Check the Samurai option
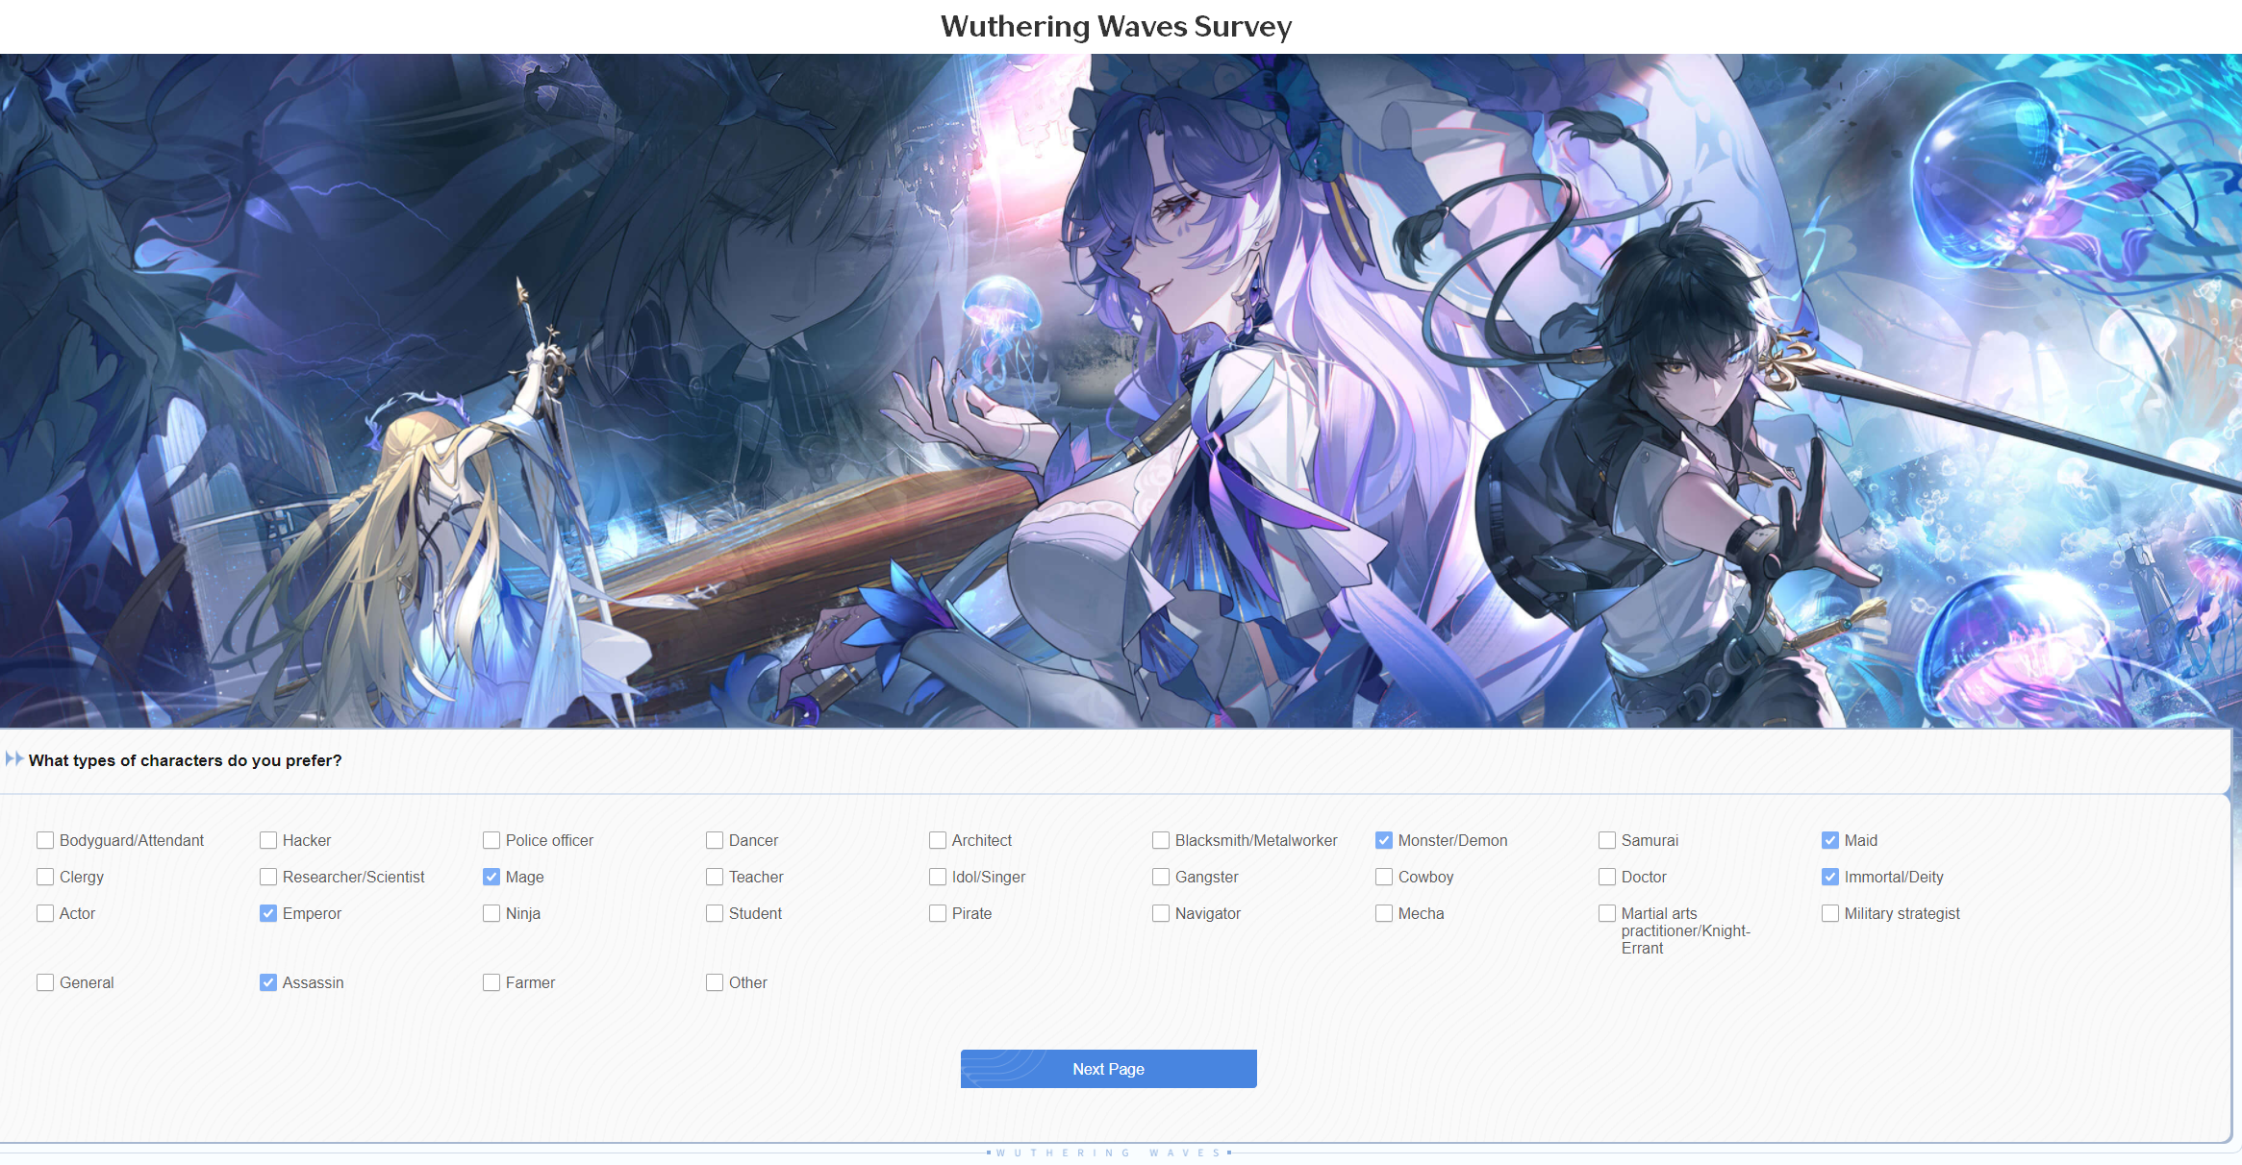2242x1165 pixels. pyautogui.click(x=1607, y=840)
